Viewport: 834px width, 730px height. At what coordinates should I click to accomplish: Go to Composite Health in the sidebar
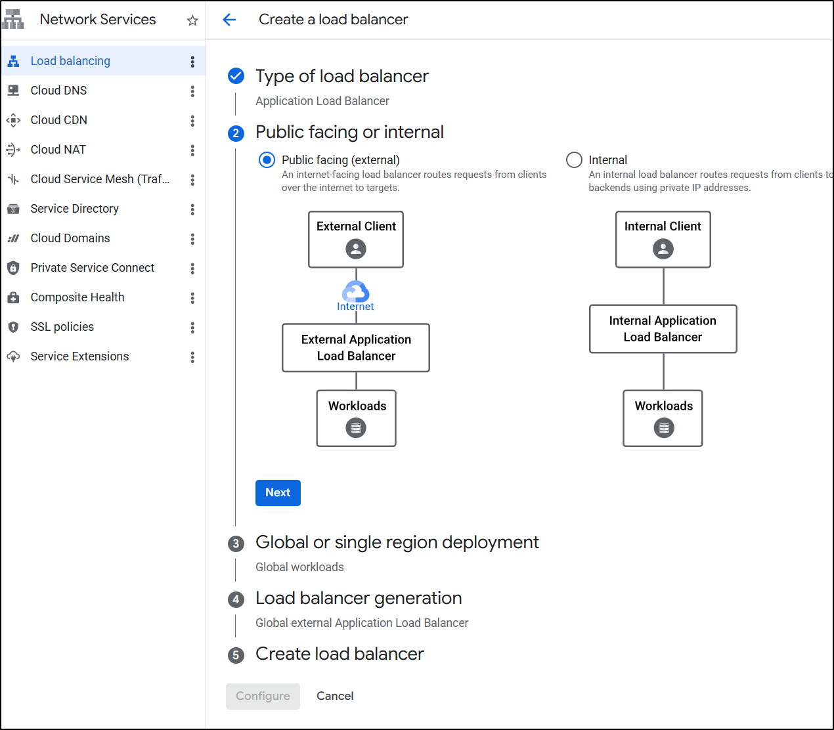[77, 297]
